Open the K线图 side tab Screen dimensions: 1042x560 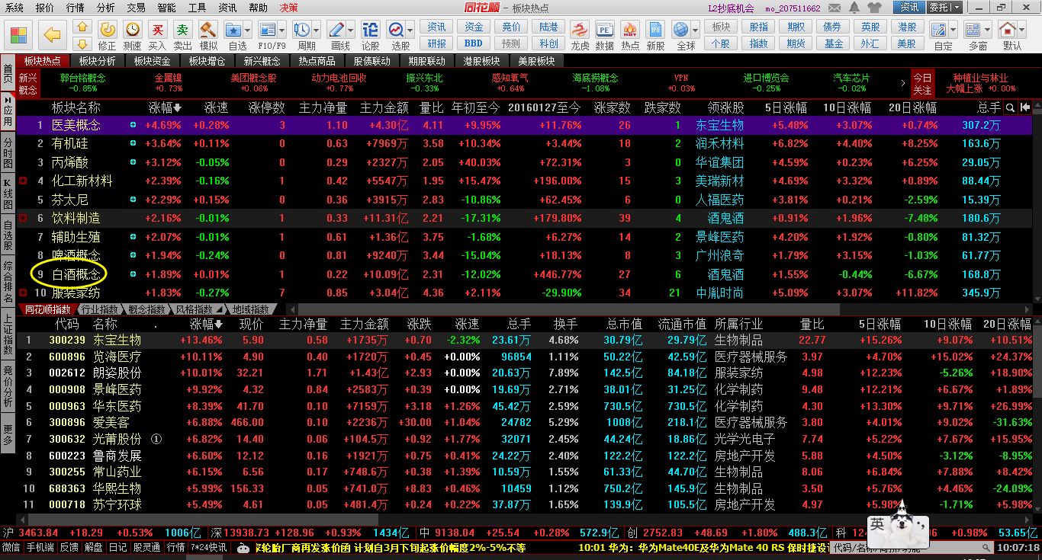8,194
